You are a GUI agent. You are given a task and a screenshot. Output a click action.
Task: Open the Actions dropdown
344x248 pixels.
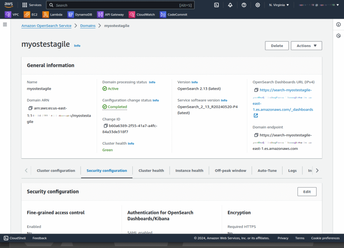[306, 46]
